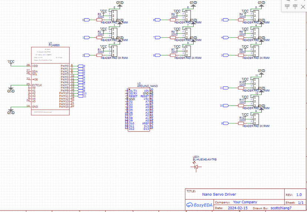Select the Arduino Nano component U3
The width and height of the screenshot is (307, 212).
(x=139, y=110)
